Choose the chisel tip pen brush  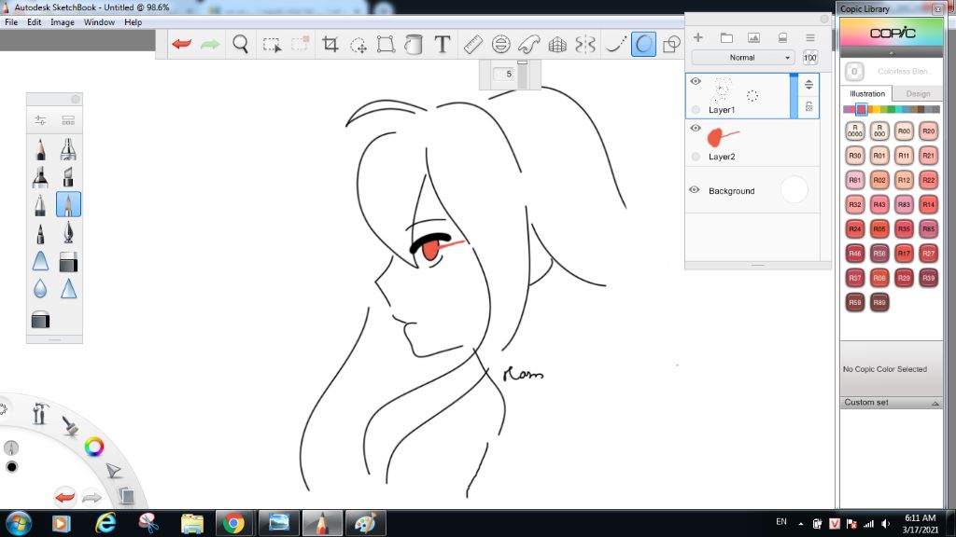click(x=68, y=176)
